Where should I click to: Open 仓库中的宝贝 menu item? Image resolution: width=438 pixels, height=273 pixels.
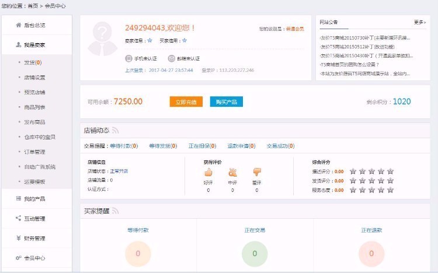click(x=40, y=137)
